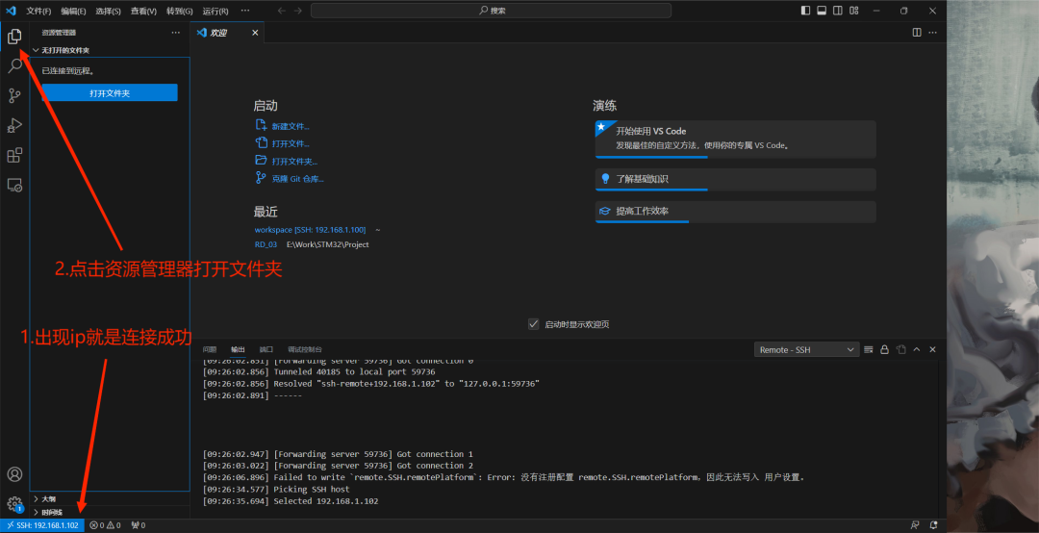The image size is (1039, 533).
Task: Open the customize layout icon
Action: click(854, 11)
